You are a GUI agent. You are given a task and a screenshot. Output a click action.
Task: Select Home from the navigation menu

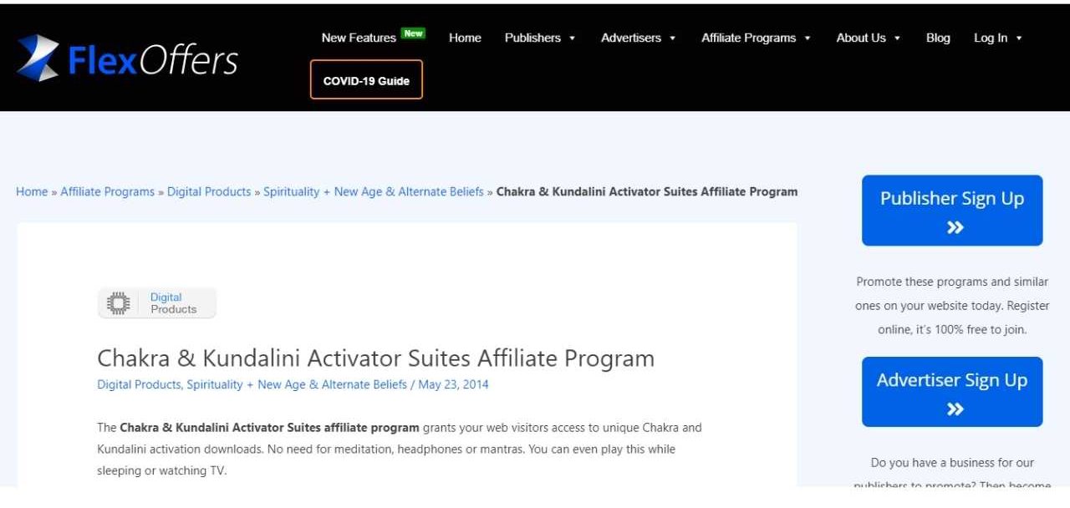click(465, 38)
